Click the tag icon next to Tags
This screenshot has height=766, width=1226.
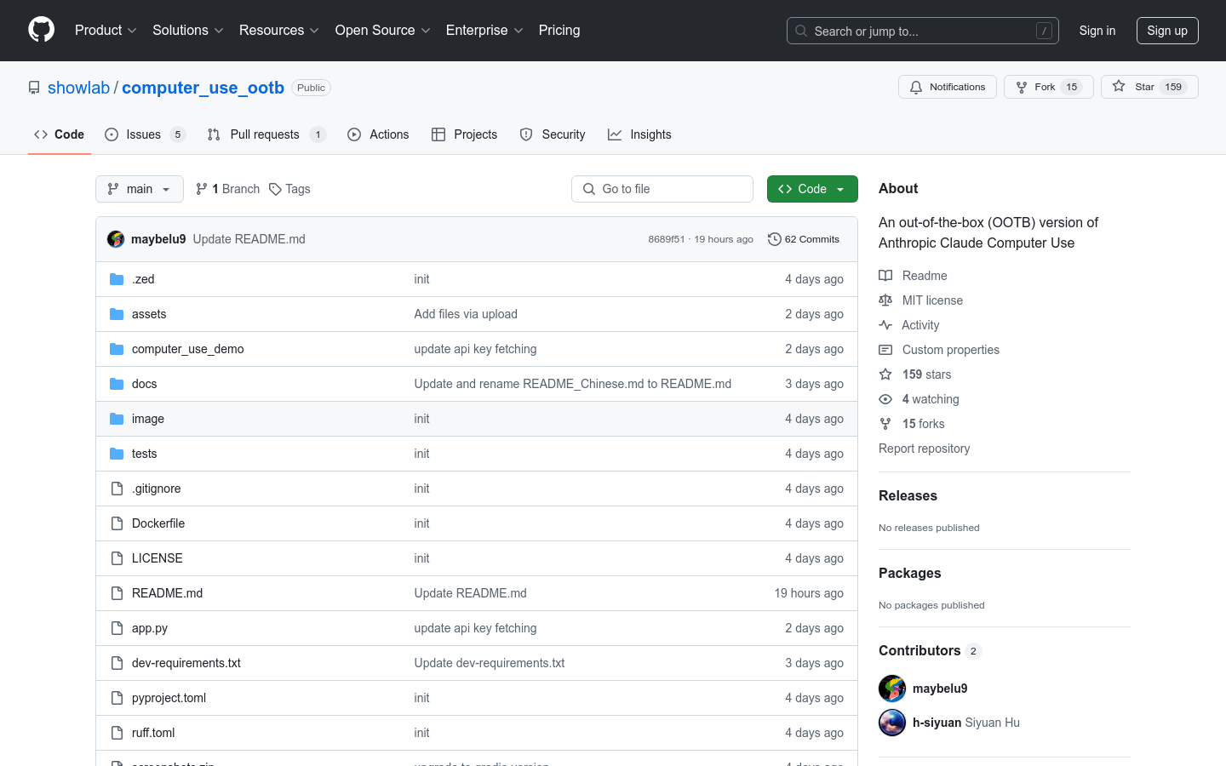[275, 189]
